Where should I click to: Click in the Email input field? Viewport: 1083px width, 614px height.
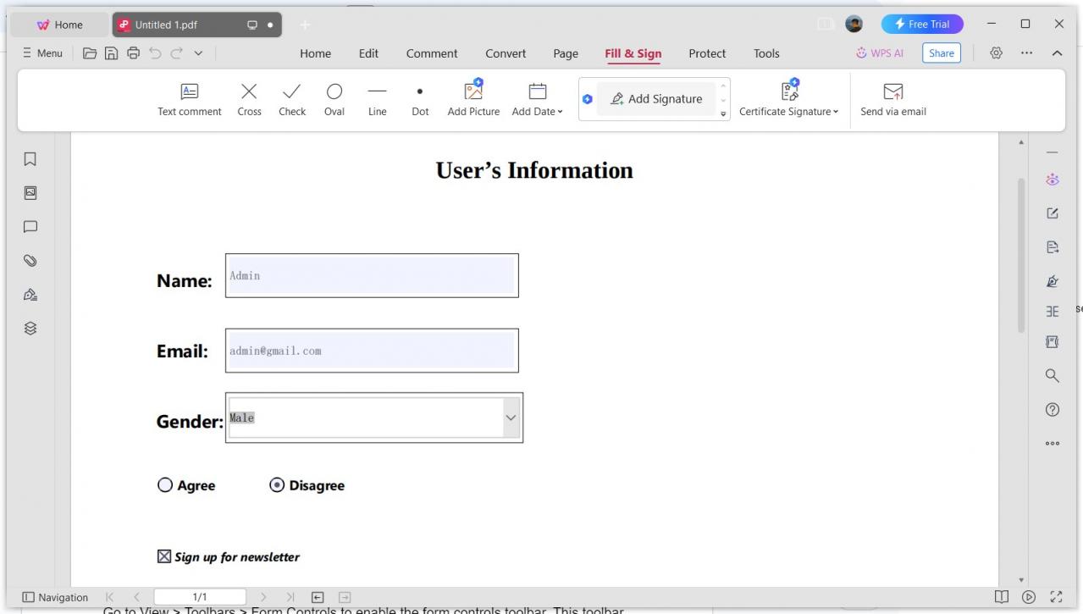[x=371, y=350]
